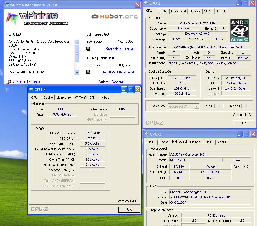
Task: Click the hwbot.org logo
Action: [114, 17]
